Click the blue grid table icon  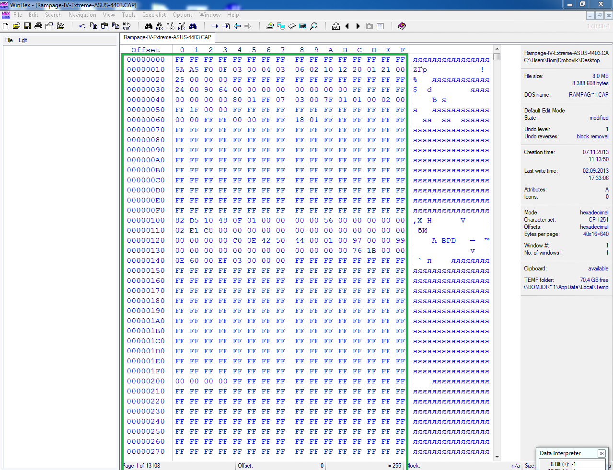(x=380, y=26)
